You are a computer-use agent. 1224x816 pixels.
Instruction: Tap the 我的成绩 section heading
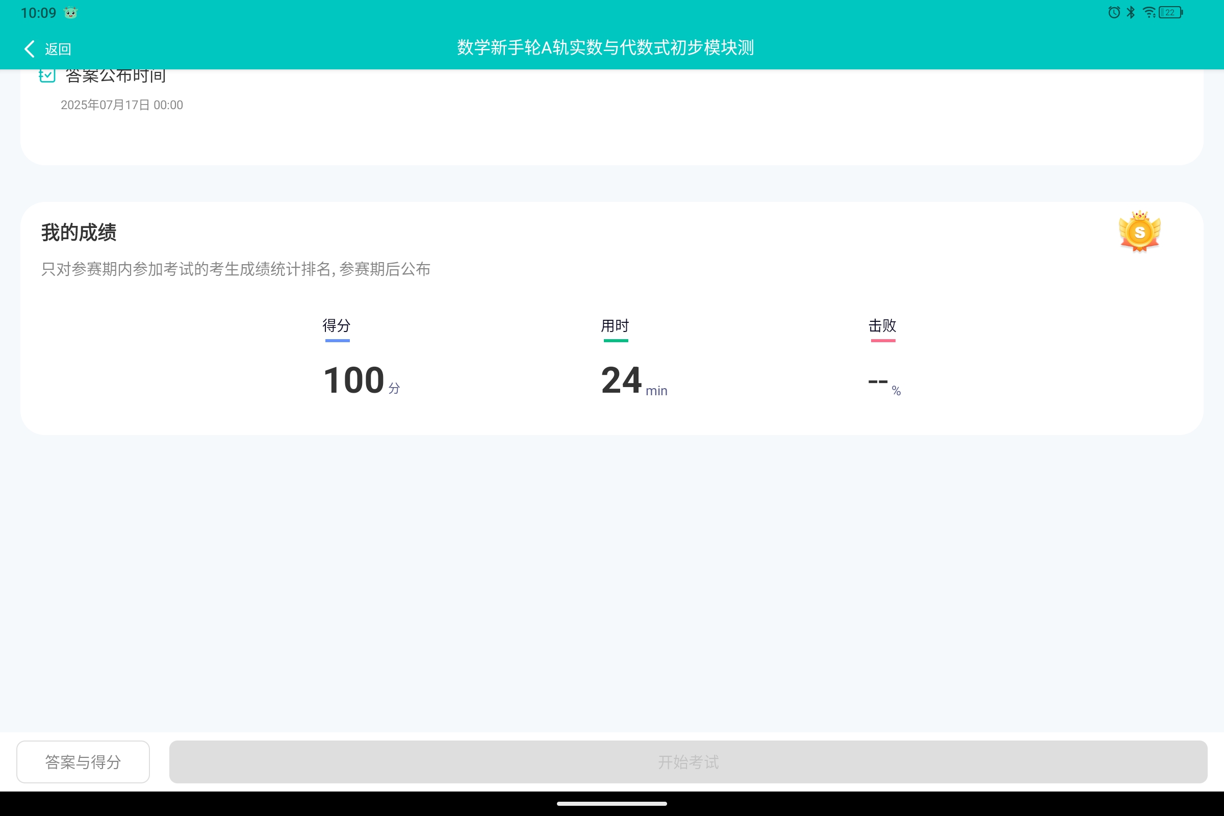pos(79,232)
